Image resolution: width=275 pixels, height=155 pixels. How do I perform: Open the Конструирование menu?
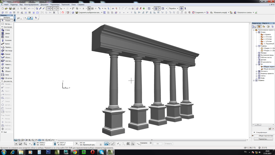point(32,5)
